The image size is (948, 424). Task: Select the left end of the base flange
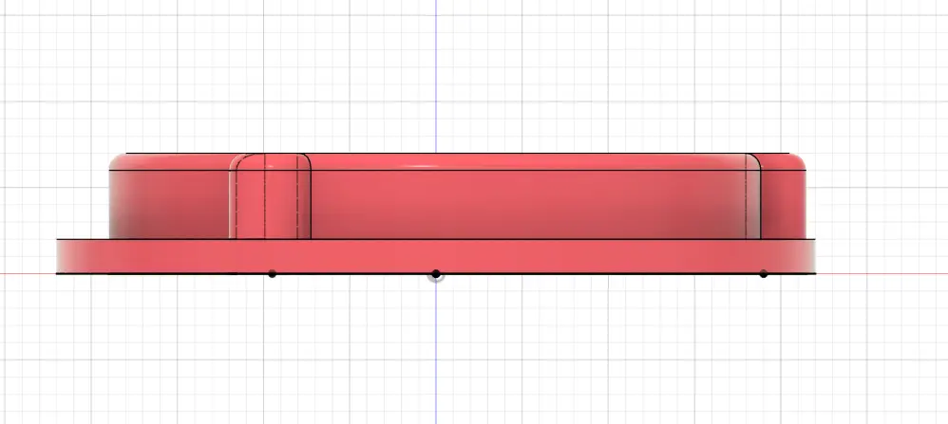(x=61, y=256)
